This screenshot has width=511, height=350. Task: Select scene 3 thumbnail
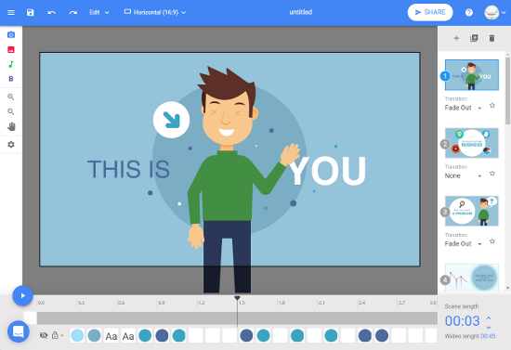[472, 211]
